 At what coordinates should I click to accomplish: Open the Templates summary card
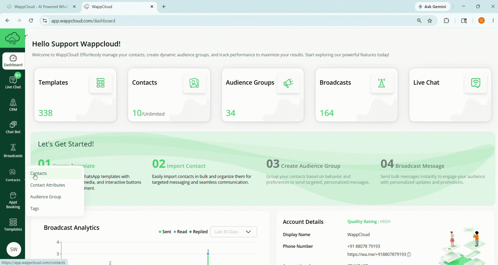pos(75,95)
